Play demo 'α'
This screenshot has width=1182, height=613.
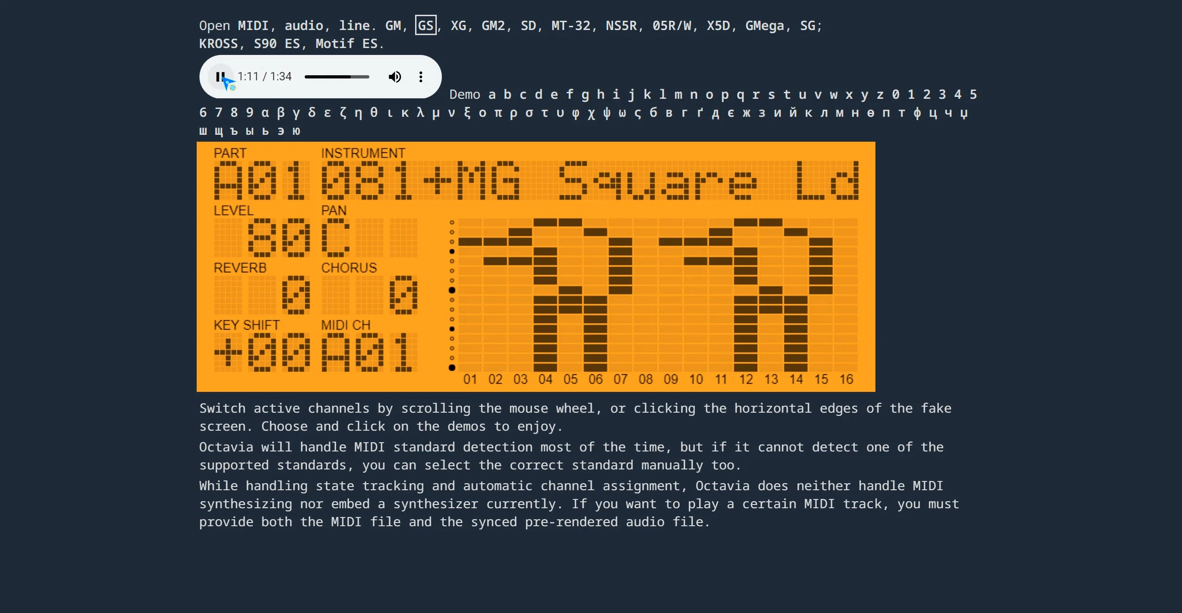tap(265, 112)
